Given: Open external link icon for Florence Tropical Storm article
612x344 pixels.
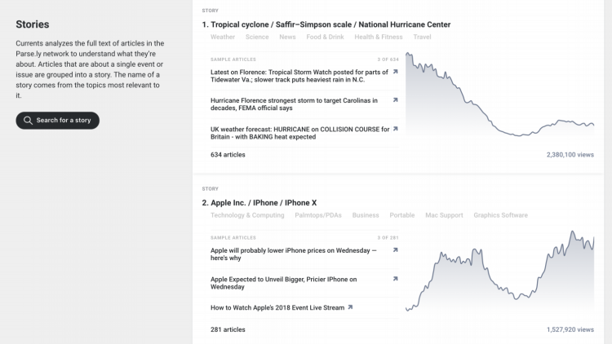Looking at the screenshot, I should click(396, 72).
